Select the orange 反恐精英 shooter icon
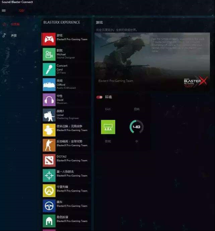 pos(49,145)
